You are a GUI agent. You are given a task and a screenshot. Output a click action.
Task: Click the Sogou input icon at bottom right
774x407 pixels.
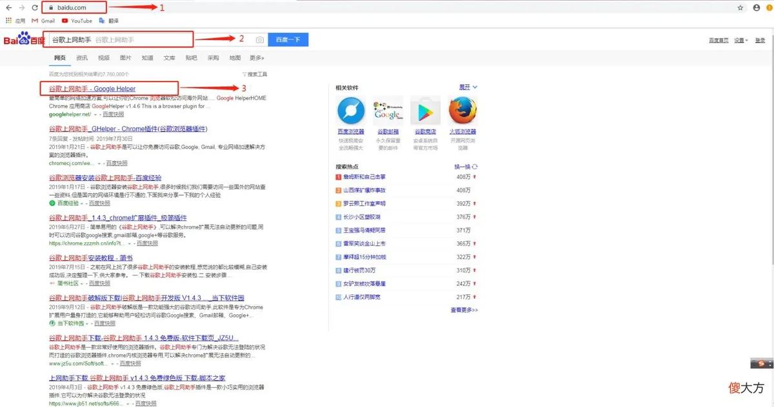tap(762, 364)
